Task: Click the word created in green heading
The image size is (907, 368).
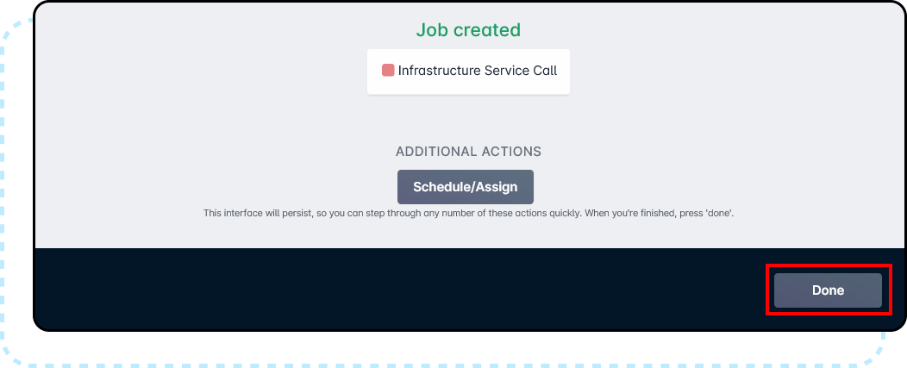Action: [x=487, y=30]
